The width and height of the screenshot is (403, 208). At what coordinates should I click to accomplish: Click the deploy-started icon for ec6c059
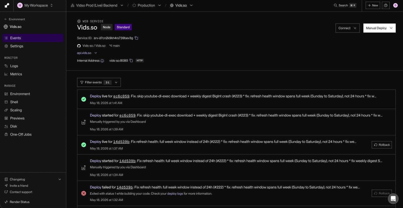[x=84, y=122]
